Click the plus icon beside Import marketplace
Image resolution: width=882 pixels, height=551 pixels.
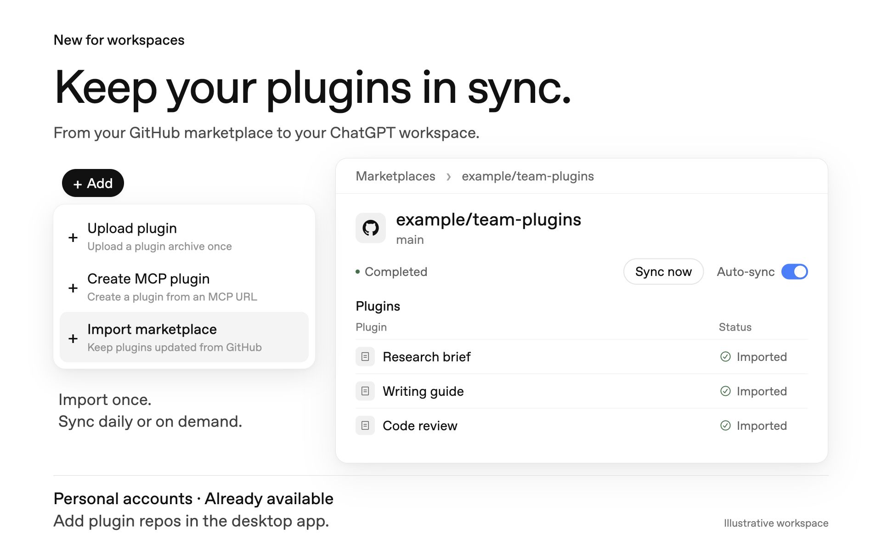pyautogui.click(x=73, y=338)
